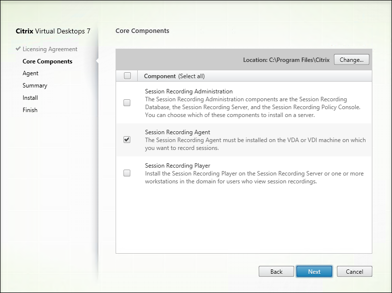Enable the Session Recording Administration checkbox
This screenshot has width=392, height=293.
point(127,103)
